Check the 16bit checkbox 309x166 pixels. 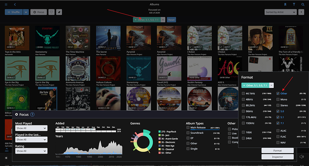point(243,132)
